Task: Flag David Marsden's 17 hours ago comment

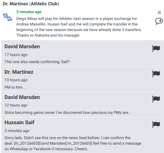Action: point(156,48)
